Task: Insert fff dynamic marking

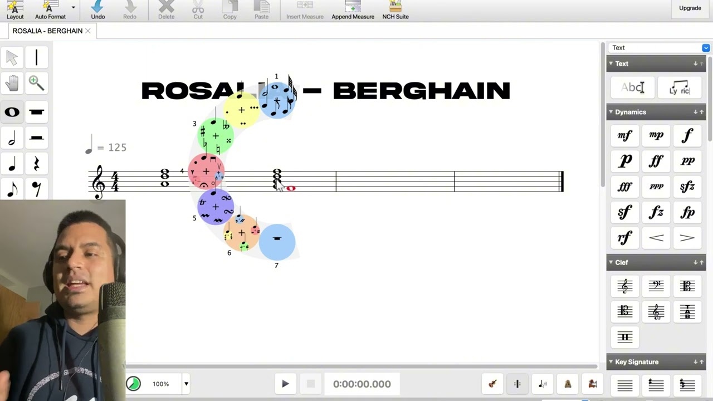Action: point(625,187)
